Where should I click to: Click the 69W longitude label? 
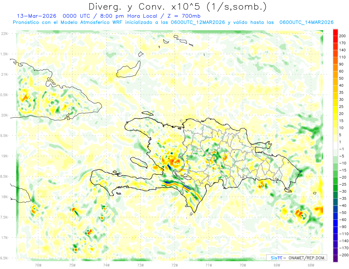277,265
